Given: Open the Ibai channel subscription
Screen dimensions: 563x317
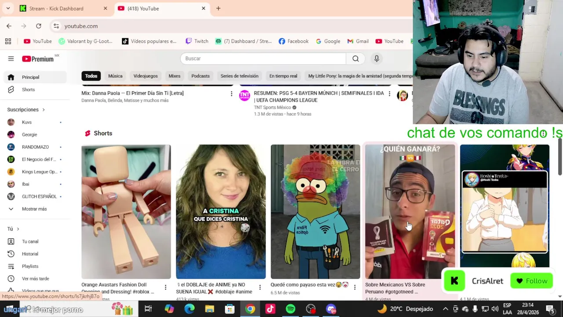Looking at the screenshot, I should click(35, 184).
